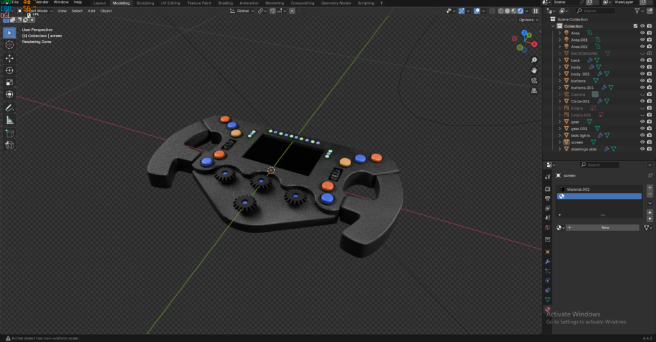Image resolution: width=656 pixels, height=342 pixels.
Task: Open the Window menu
Action: [x=61, y=3]
